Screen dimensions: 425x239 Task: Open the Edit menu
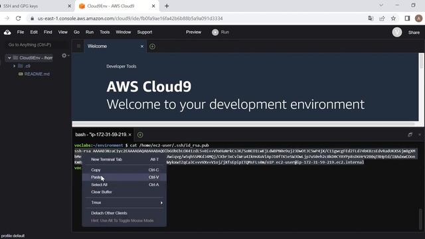(x=34, y=32)
